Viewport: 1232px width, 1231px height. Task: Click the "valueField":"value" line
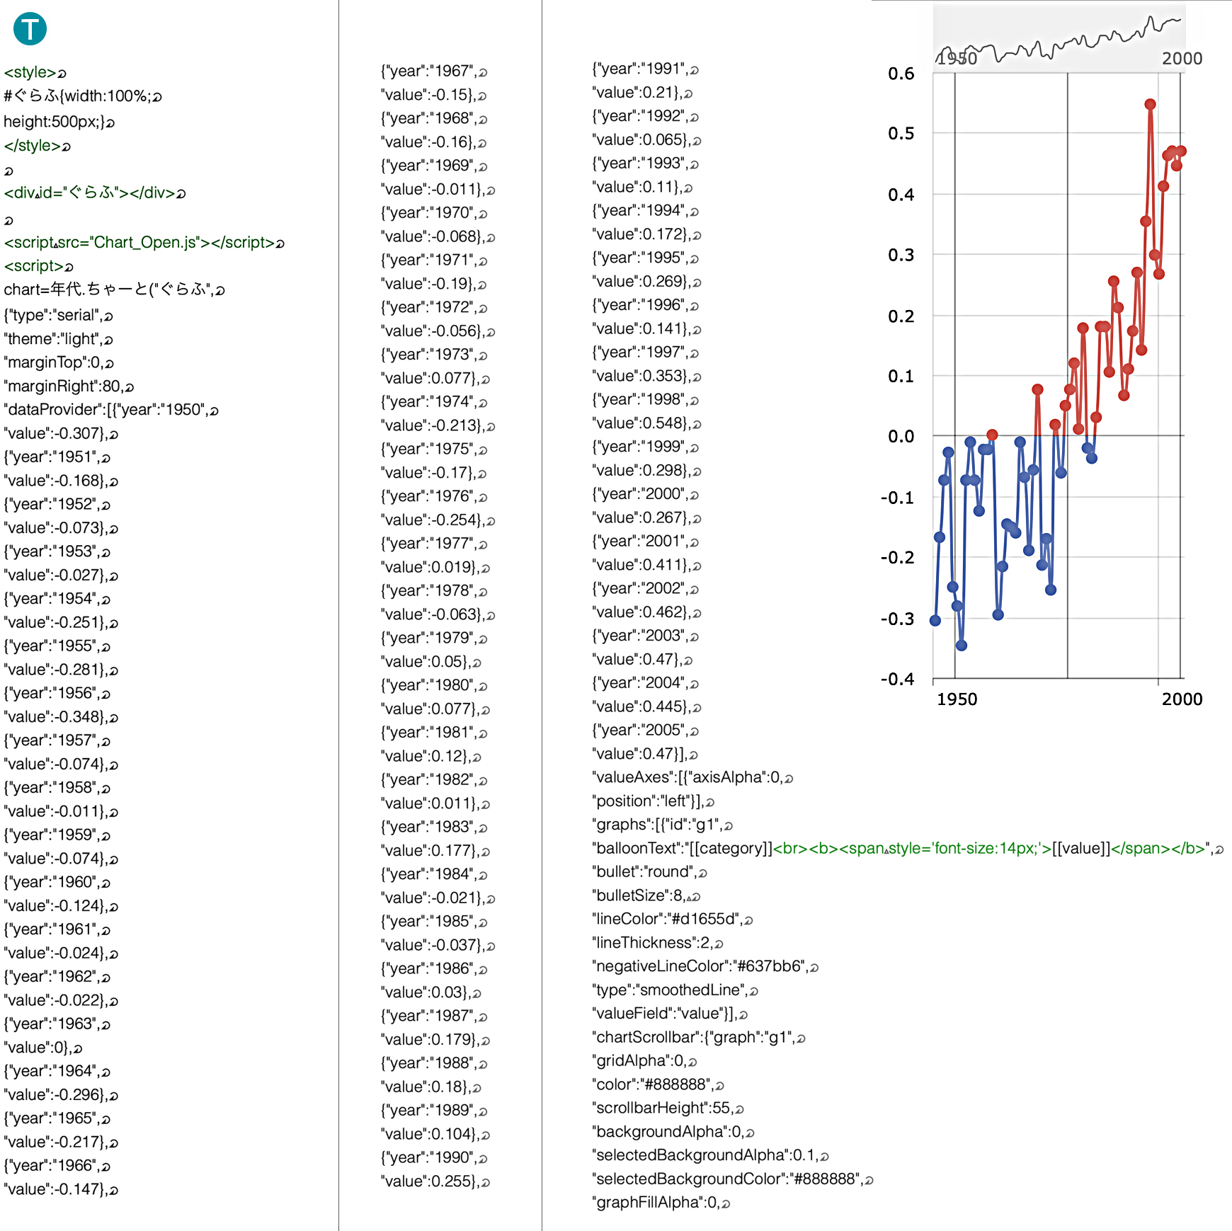click(x=671, y=1014)
